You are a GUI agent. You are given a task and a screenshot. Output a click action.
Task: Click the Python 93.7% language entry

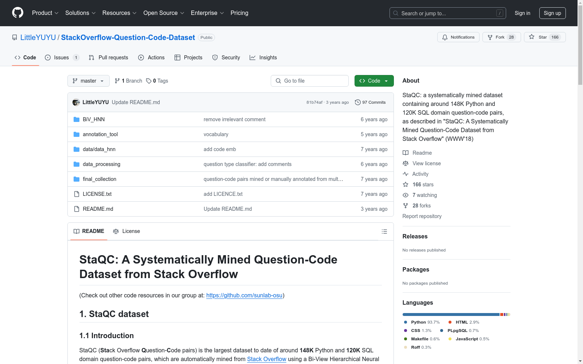coord(422,322)
